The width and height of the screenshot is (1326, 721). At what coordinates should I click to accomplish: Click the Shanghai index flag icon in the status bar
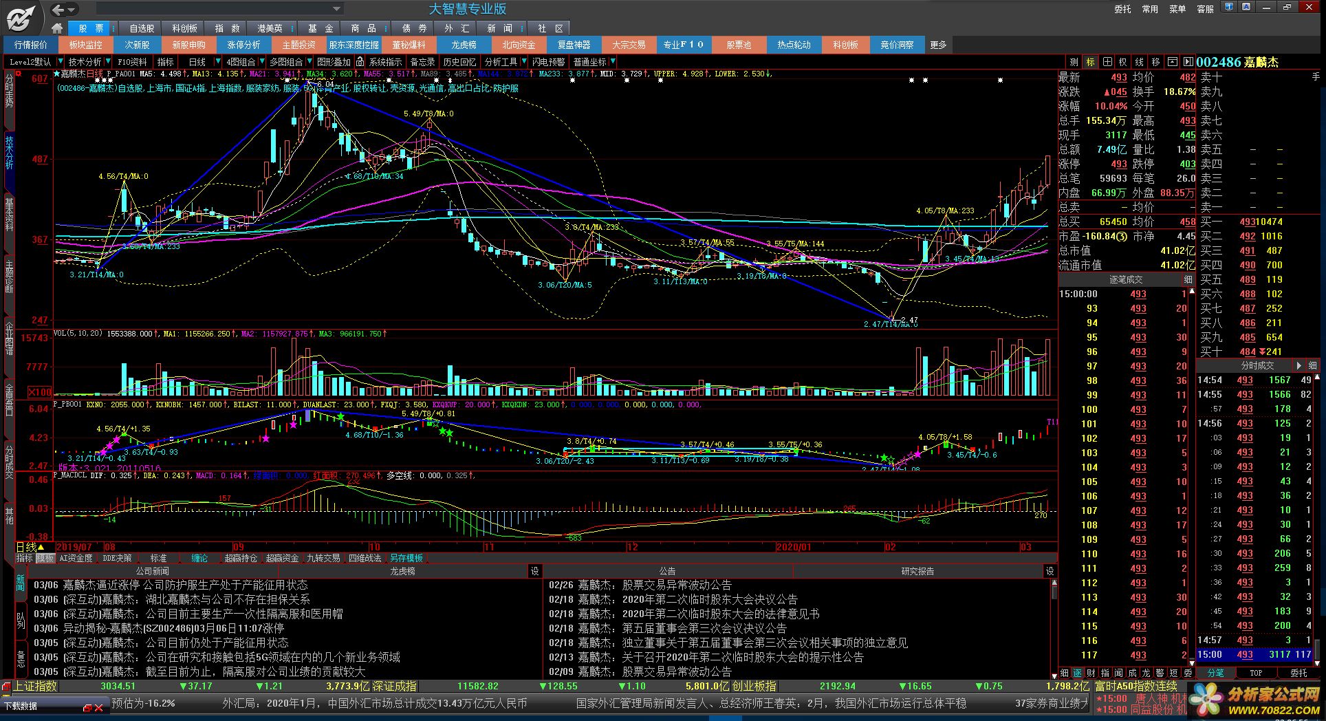click(x=6, y=687)
